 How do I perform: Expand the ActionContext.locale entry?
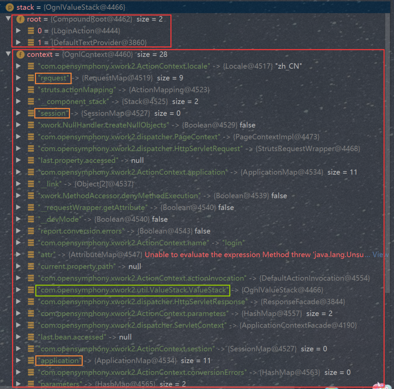coord(18,66)
